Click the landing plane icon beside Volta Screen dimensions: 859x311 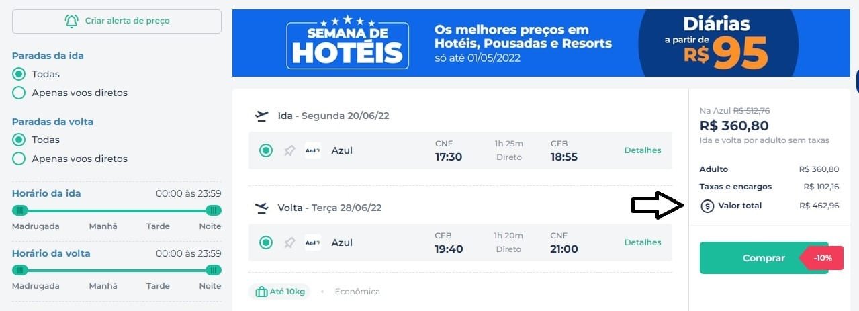coord(262,208)
